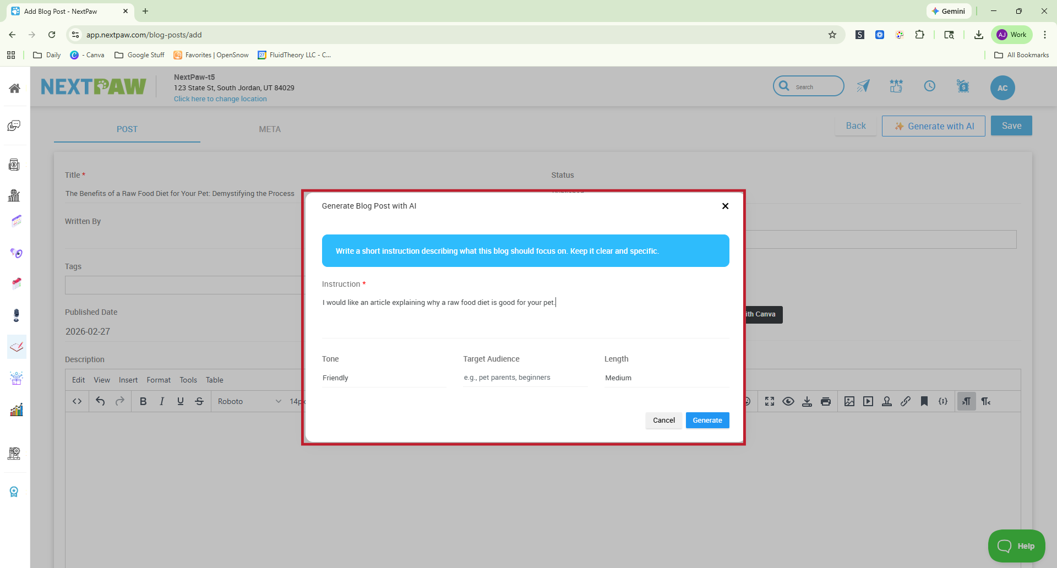Image resolution: width=1057 pixels, height=568 pixels.
Task: Open the chat messages sidebar icon
Action: point(15,126)
